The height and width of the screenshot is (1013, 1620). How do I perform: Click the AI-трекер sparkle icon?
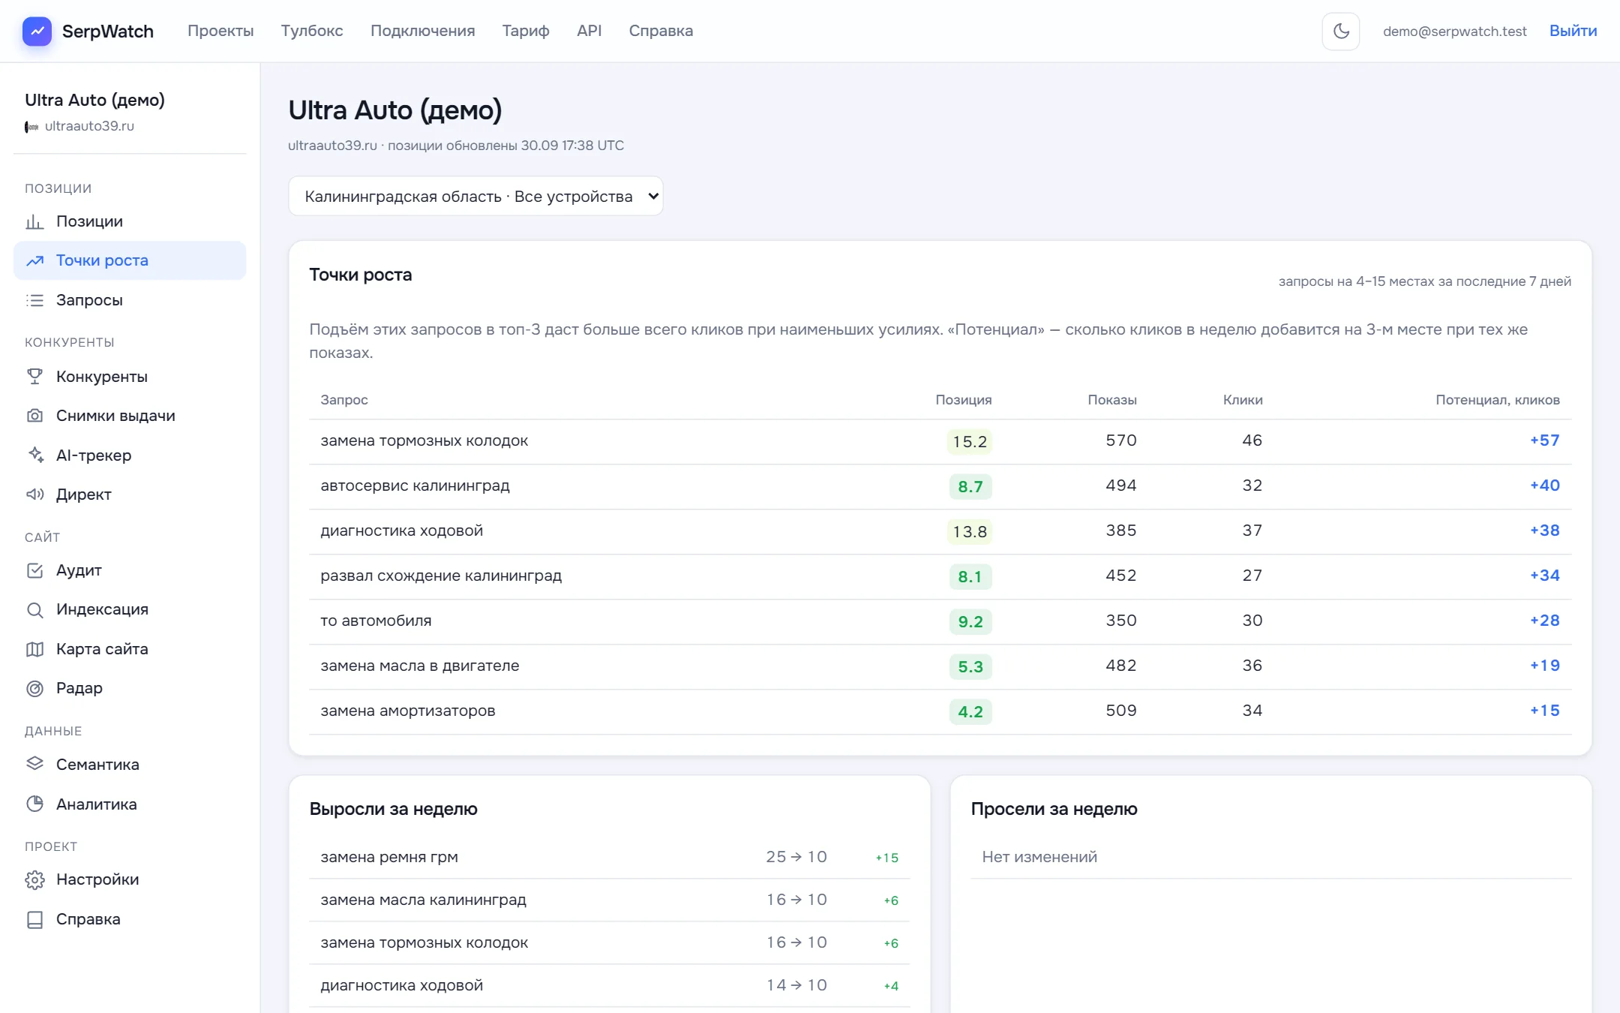tap(34, 455)
